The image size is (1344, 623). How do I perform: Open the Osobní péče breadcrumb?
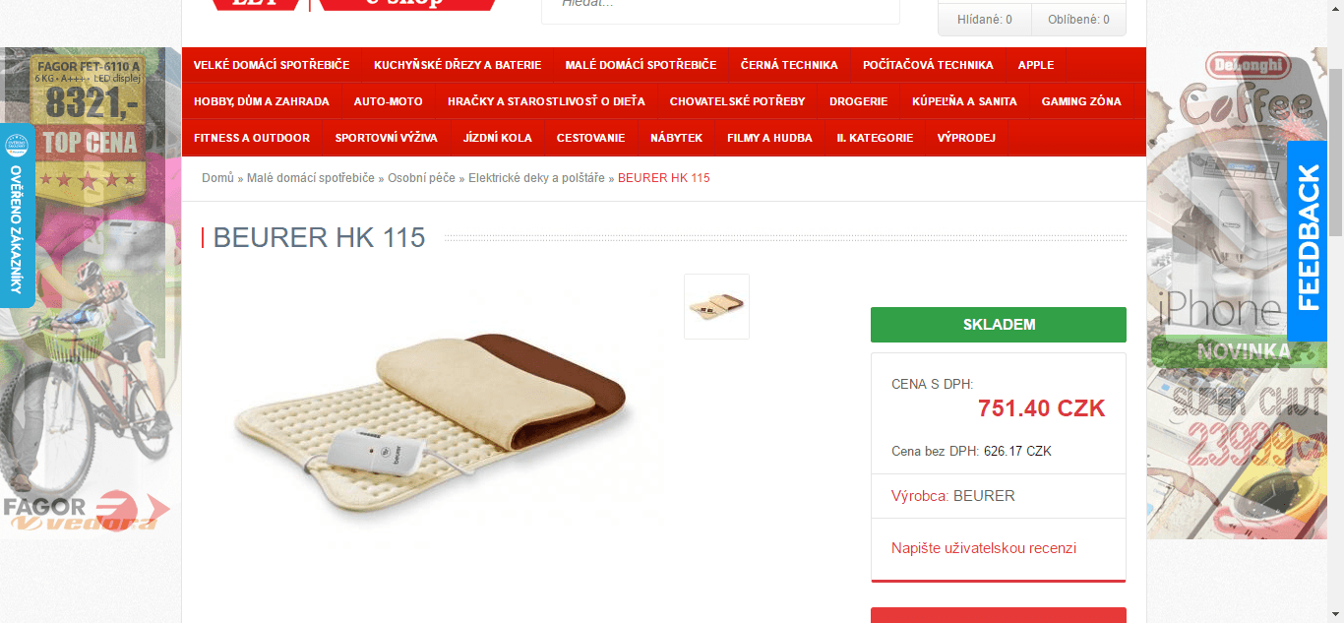pos(421,178)
